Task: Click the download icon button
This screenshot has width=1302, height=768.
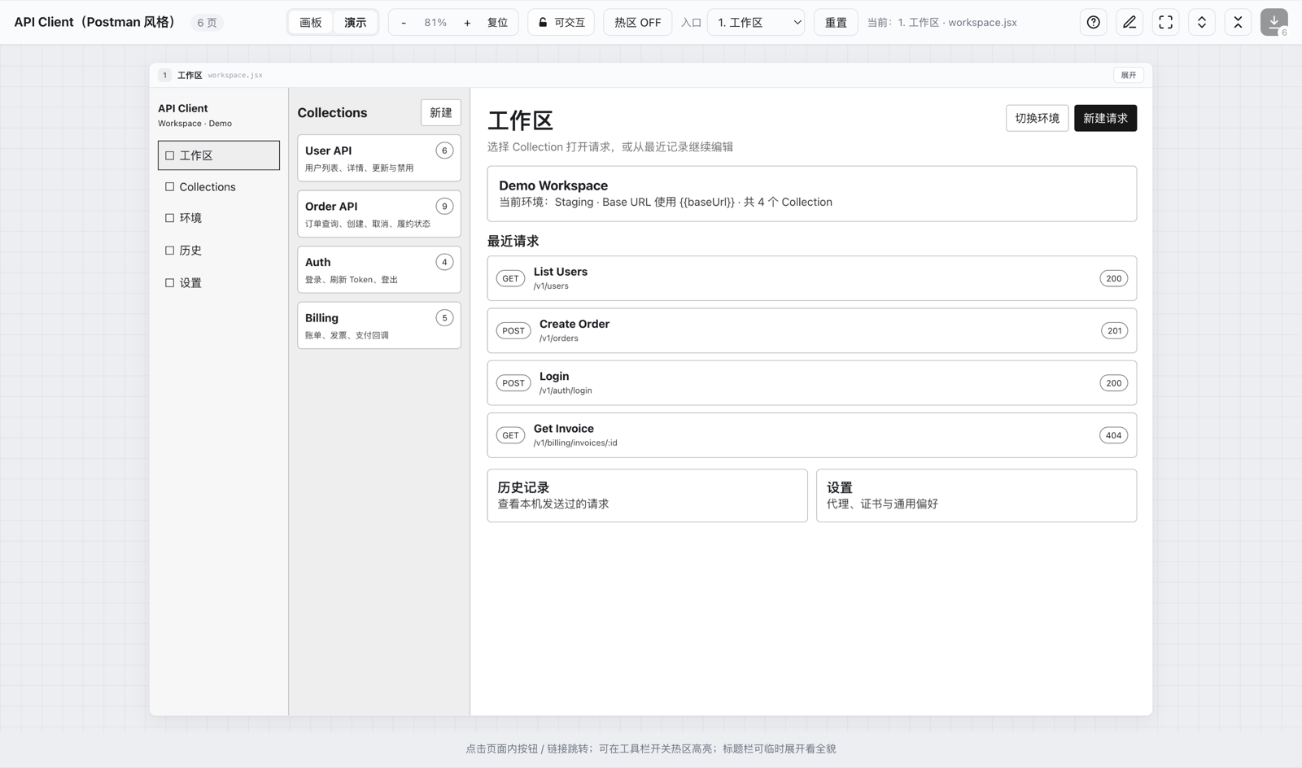Action: [x=1274, y=22]
